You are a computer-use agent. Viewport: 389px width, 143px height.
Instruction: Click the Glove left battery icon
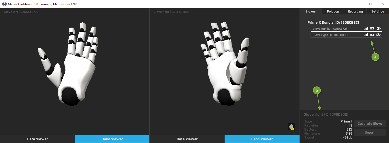pyautogui.click(x=372, y=29)
